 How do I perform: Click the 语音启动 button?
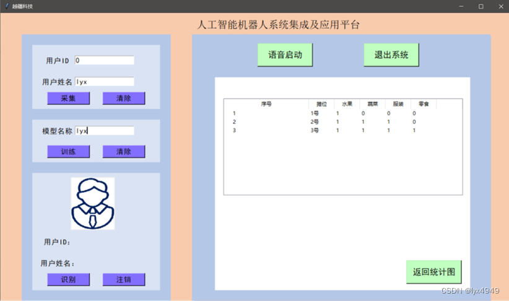(x=285, y=55)
